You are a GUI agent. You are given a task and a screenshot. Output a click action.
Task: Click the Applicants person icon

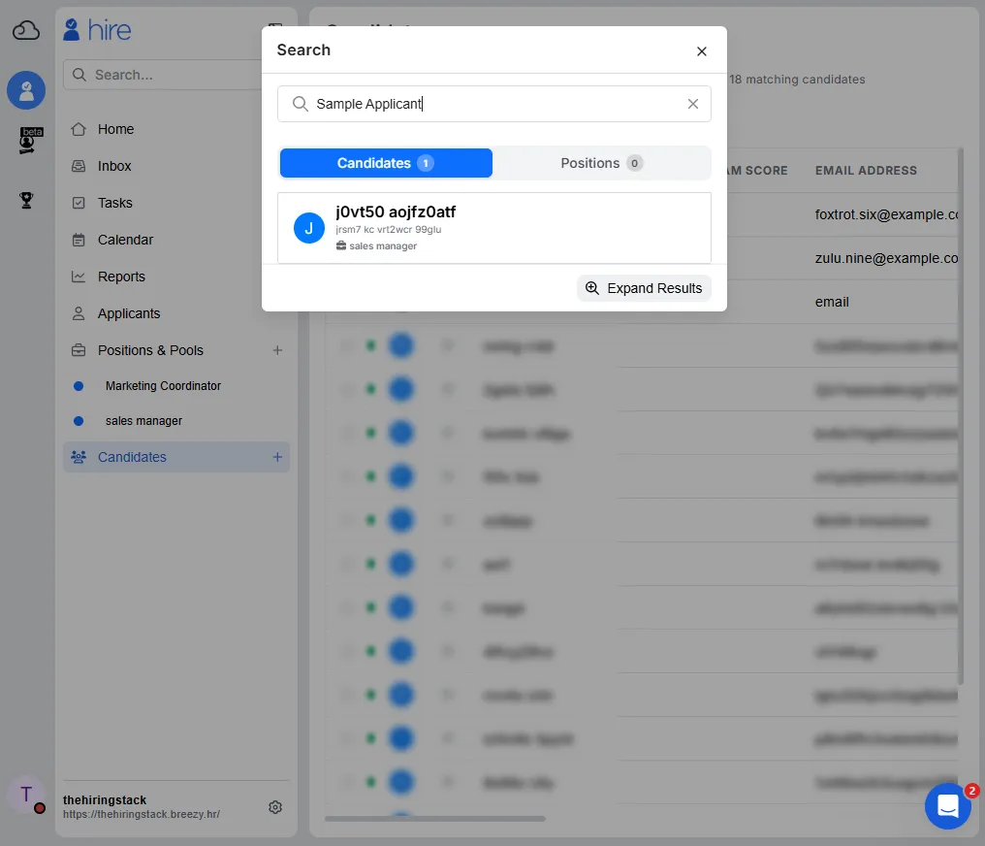[x=79, y=313]
